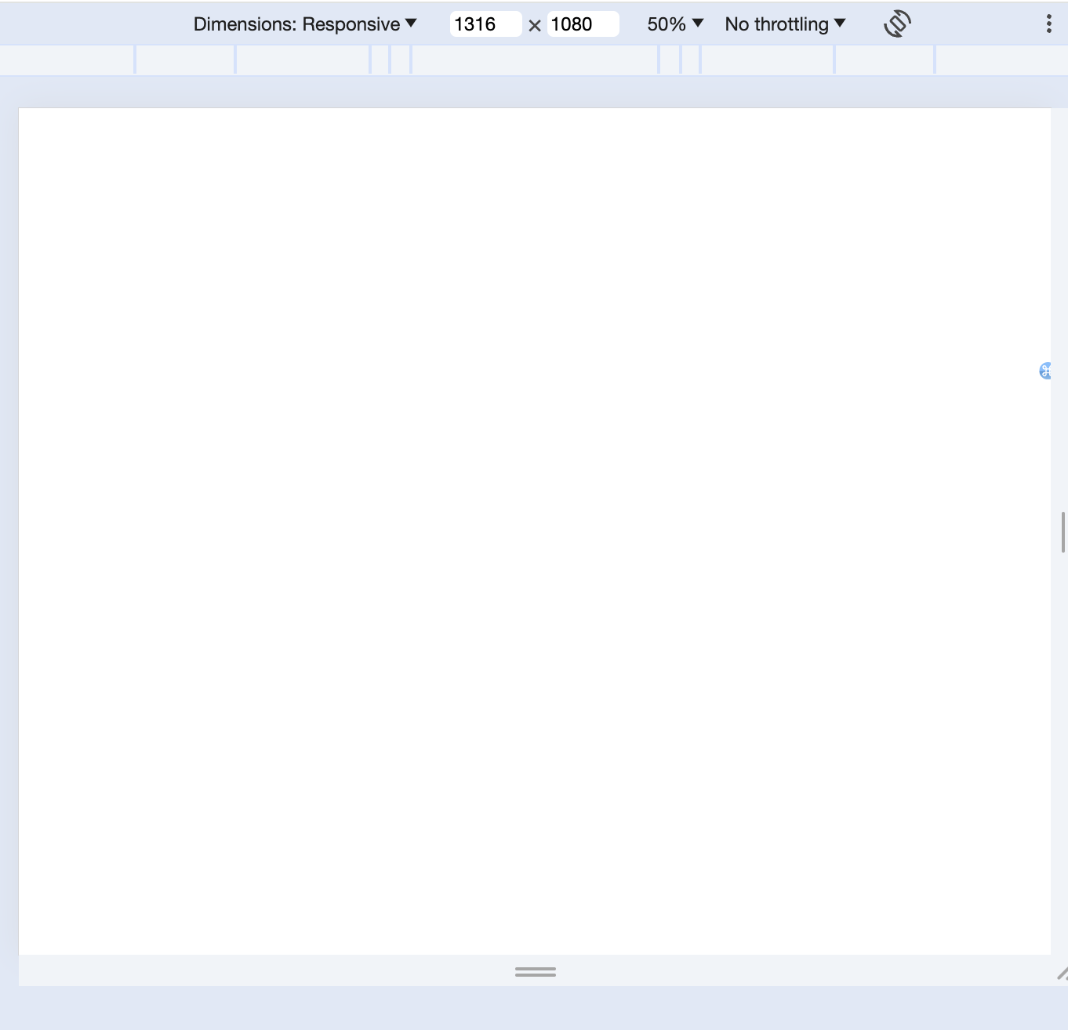This screenshot has height=1030, width=1068.
Task: Open the No throttling dropdown
Action: point(785,24)
